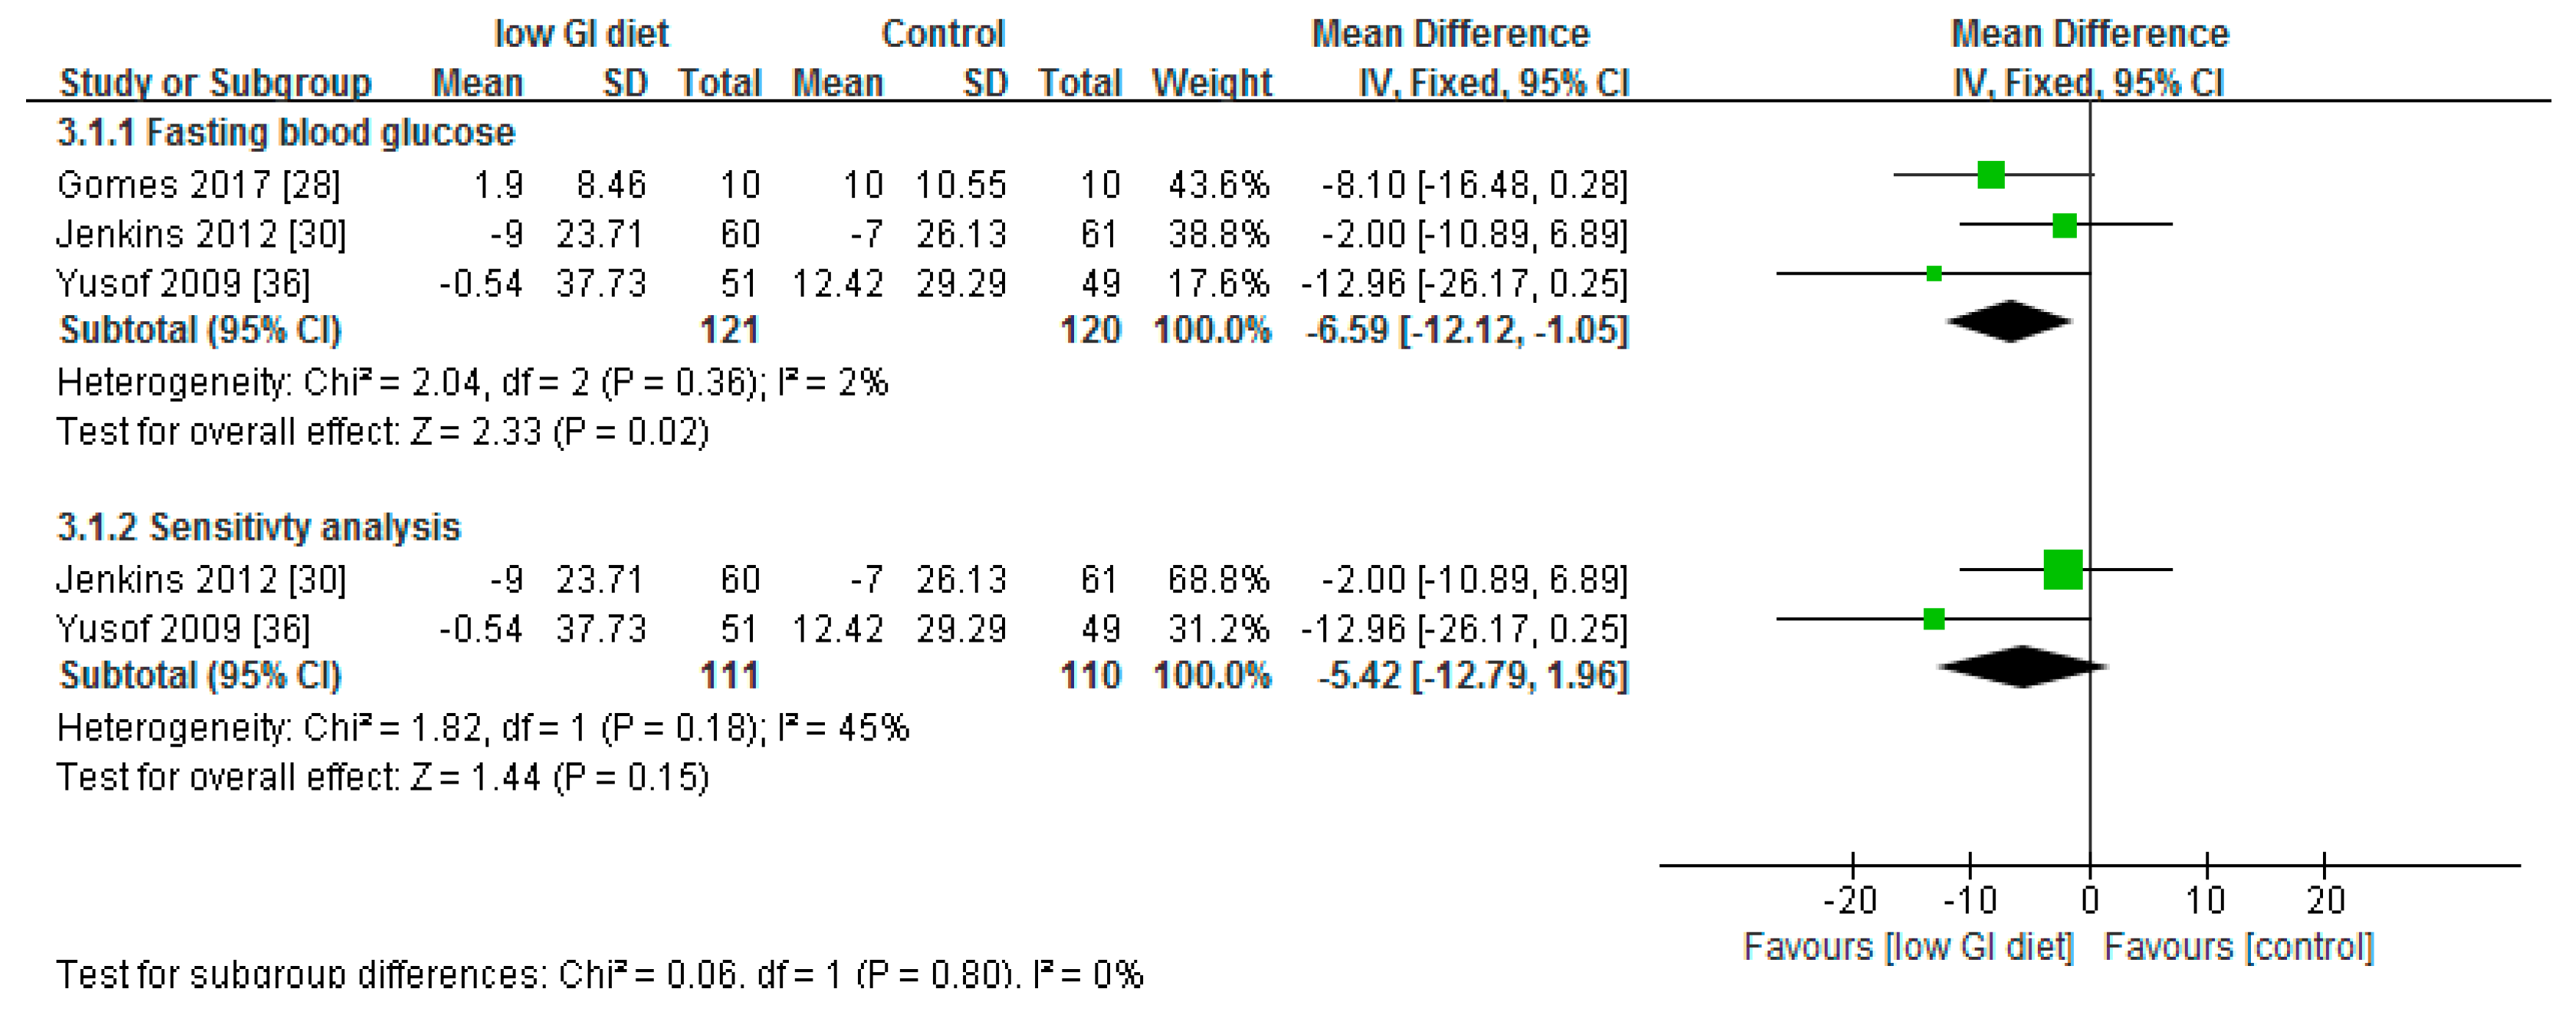This screenshot has width=2576, height=1012.
Task: Click the -20 tick label on the axis
Action: [x=1850, y=901]
